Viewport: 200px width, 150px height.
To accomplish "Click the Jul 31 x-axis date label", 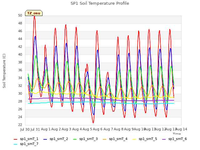I will point(35,129).
